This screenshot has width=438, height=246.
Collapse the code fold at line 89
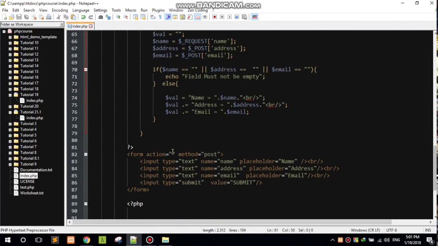click(x=86, y=204)
